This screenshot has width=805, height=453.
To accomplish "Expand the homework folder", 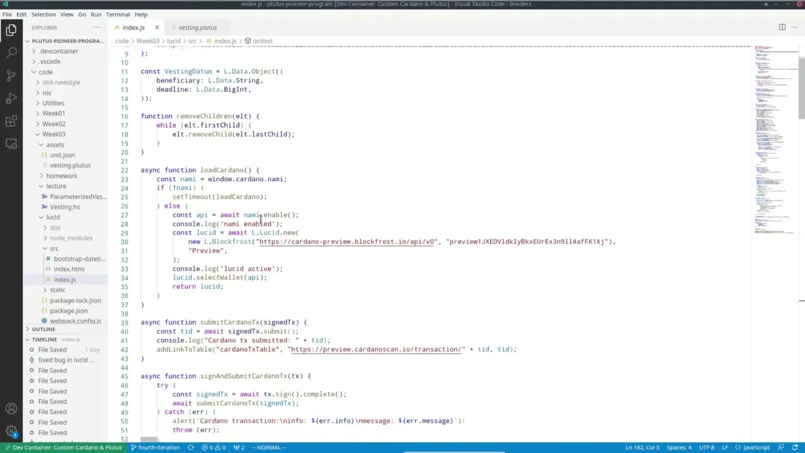I will pos(61,176).
